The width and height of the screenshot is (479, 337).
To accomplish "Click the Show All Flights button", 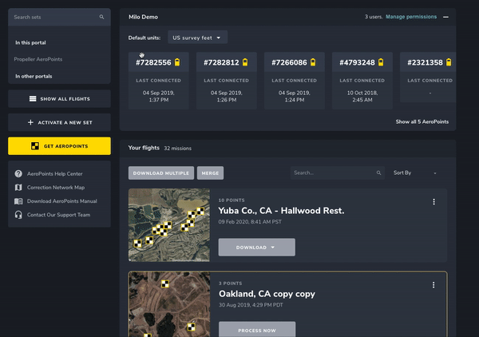I will coord(59,99).
